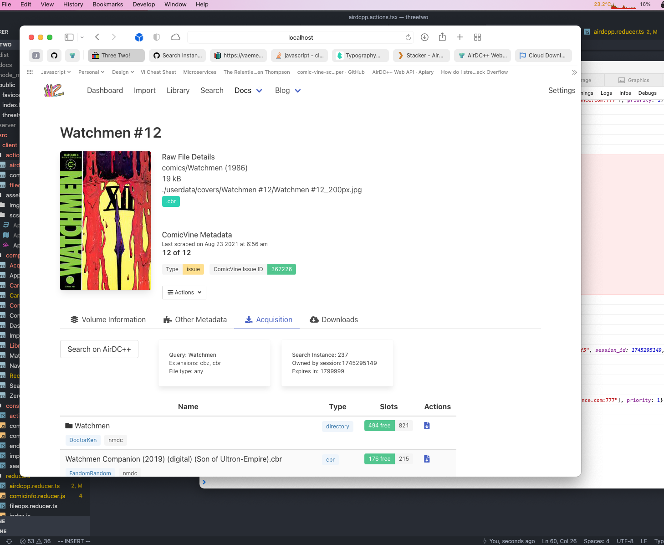
Task: Click the Safari sidebar toggle icon
Action: [x=69, y=37]
